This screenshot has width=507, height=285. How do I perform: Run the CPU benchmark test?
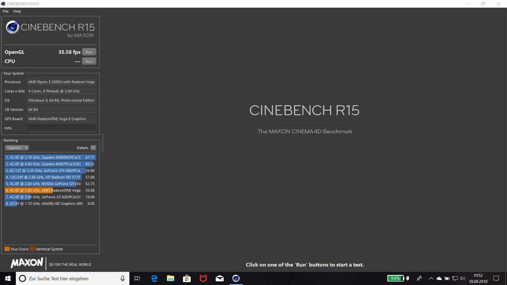(89, 61)
